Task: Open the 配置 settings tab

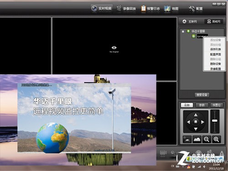Action: (196, 9)
